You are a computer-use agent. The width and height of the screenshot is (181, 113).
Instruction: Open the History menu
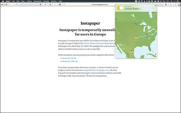click(x=29, y=1)
